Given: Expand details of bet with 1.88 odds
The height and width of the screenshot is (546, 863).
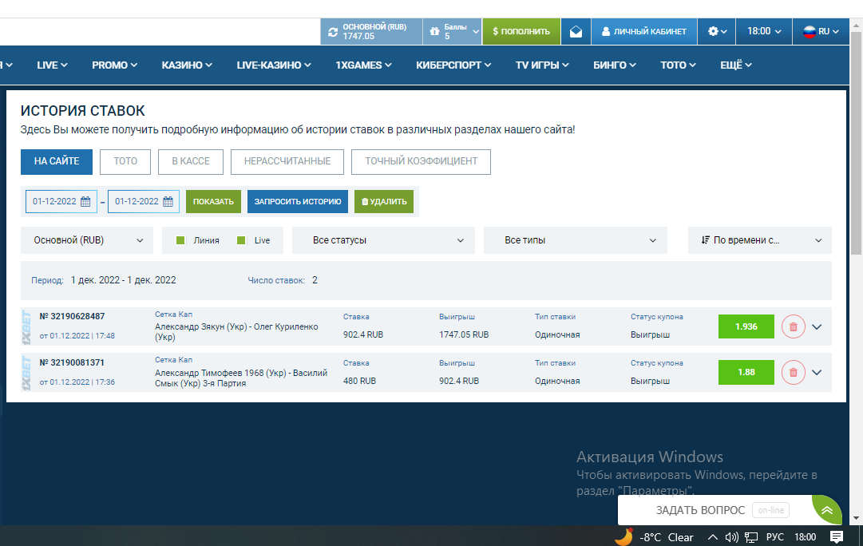Looking at the screenshot, I should click(817, 372).
